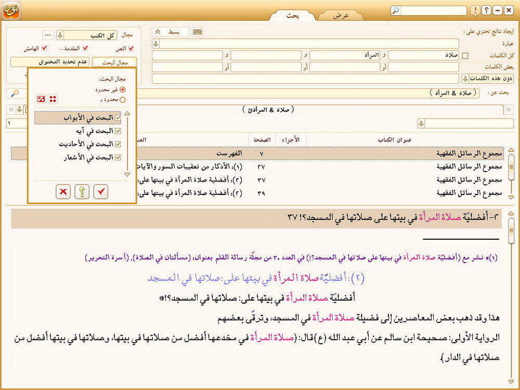Select محدود بـ radio button
Image resolution: width=520 pixels, height=390 pixels.
coord(123,99)
